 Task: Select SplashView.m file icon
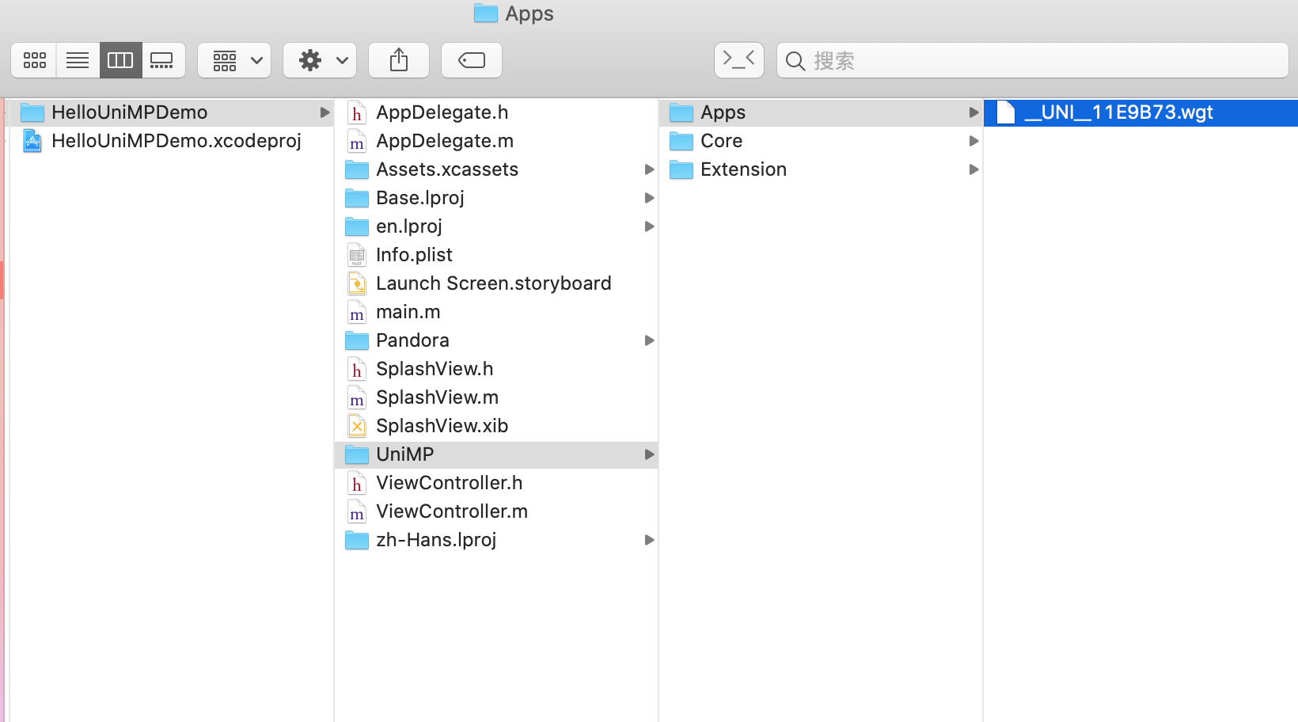(357, 397)
